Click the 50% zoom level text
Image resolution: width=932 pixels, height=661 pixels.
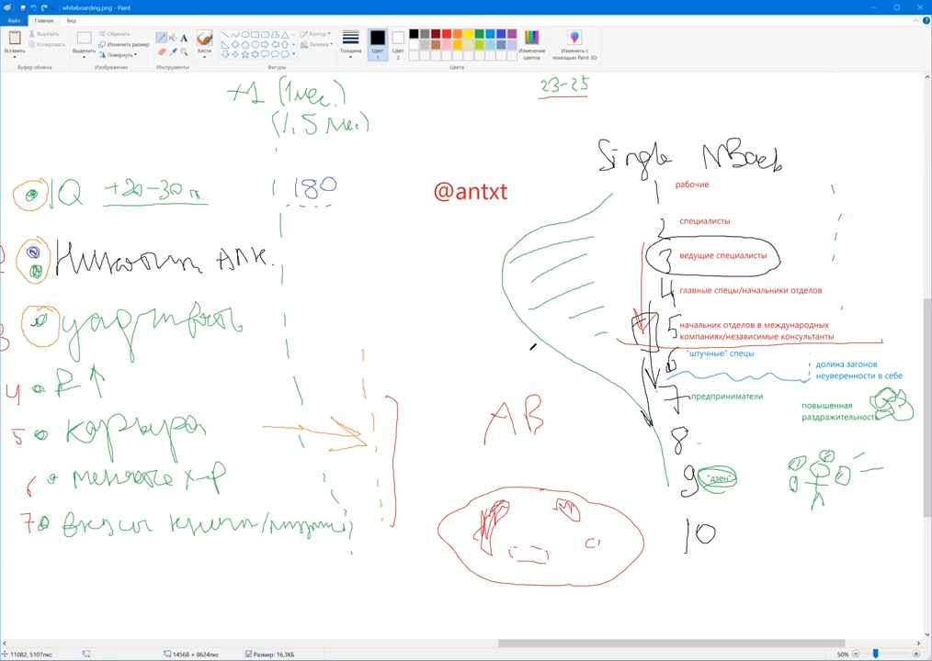843,655
